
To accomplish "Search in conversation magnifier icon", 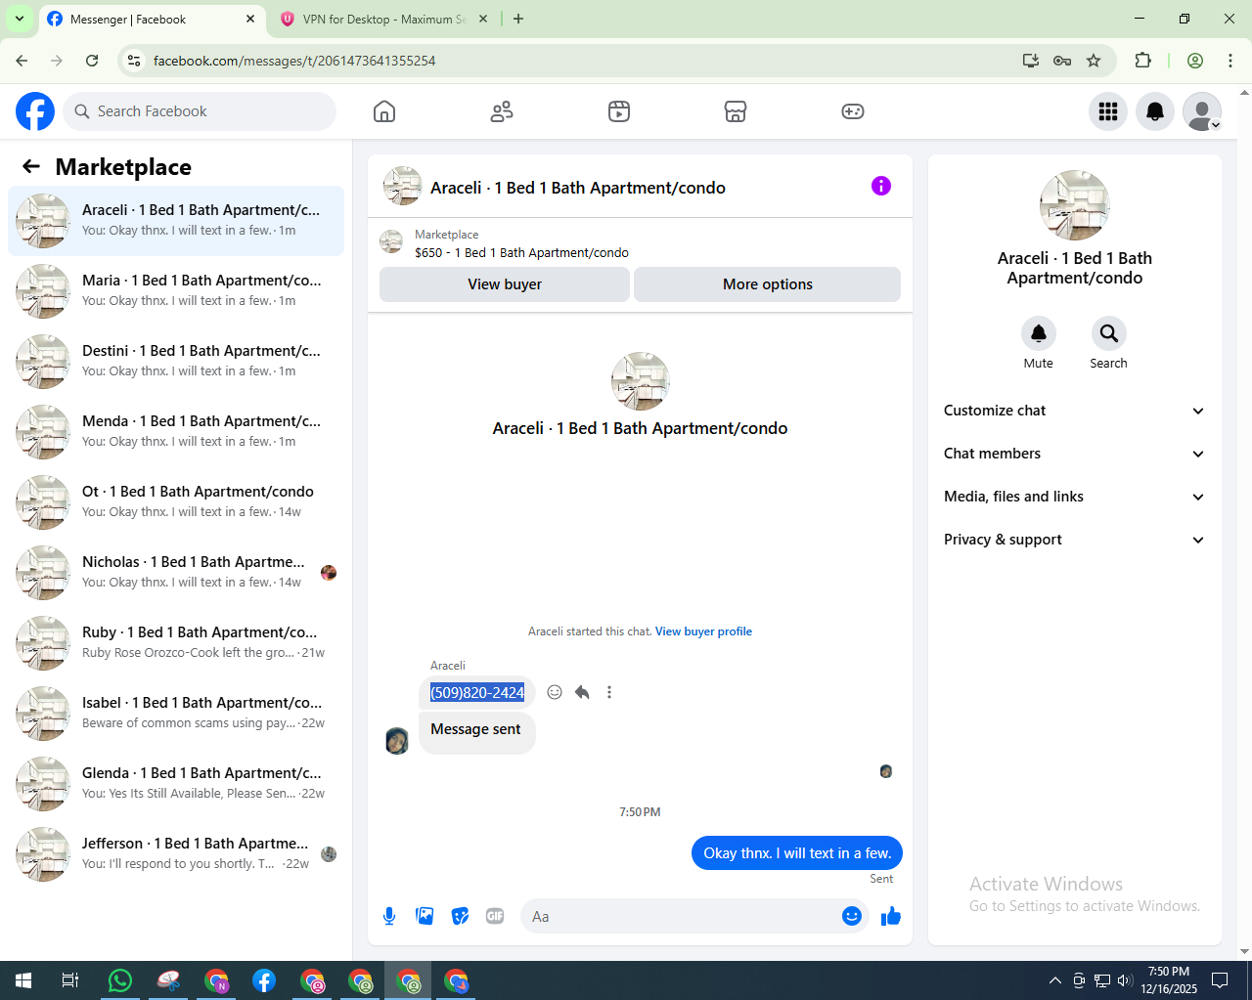I will (1109, 333).
